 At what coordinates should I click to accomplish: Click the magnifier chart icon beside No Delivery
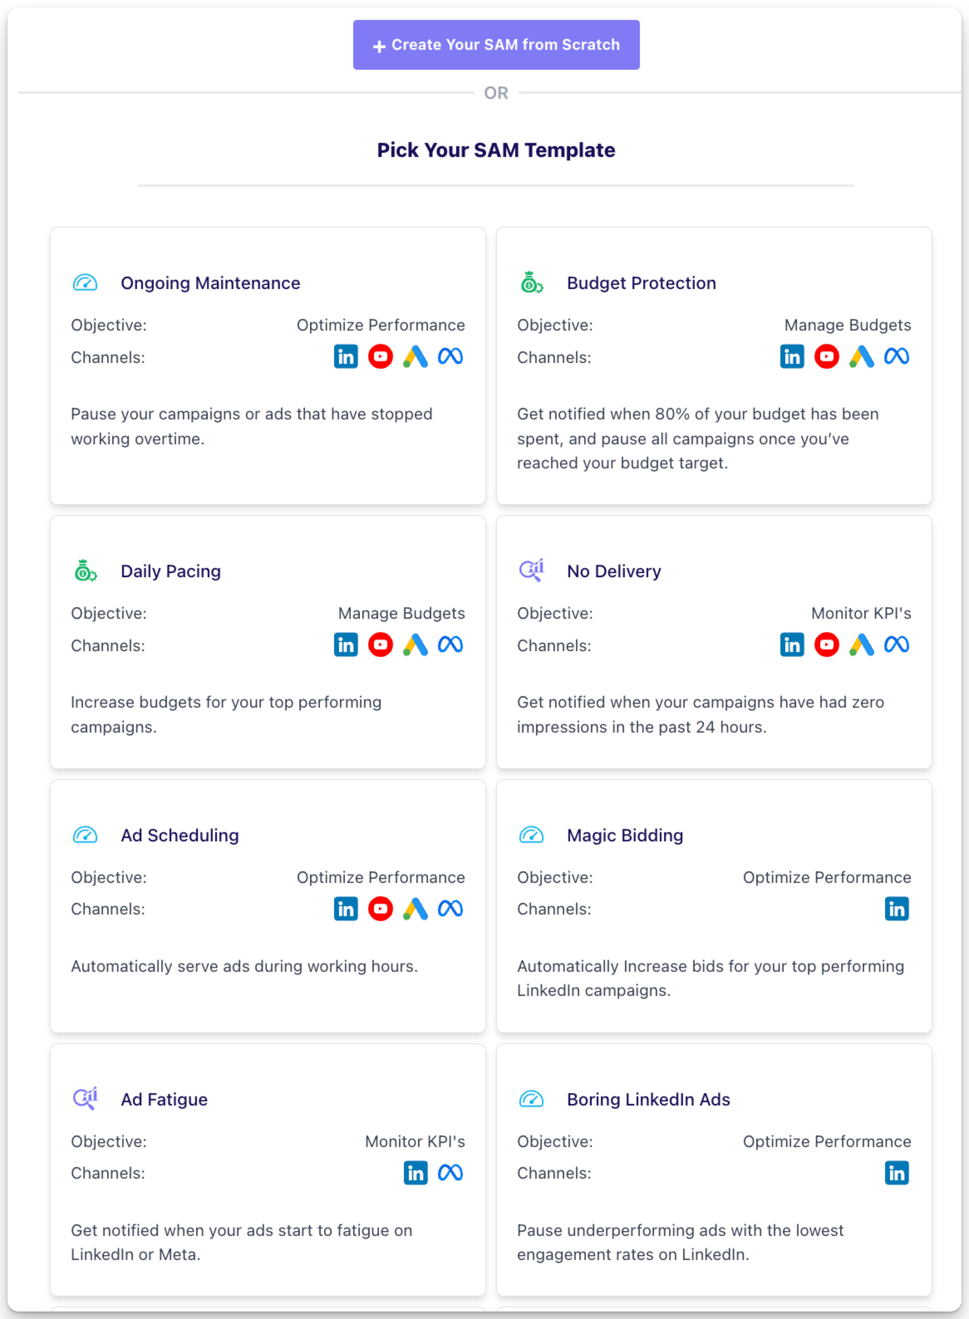531,570
